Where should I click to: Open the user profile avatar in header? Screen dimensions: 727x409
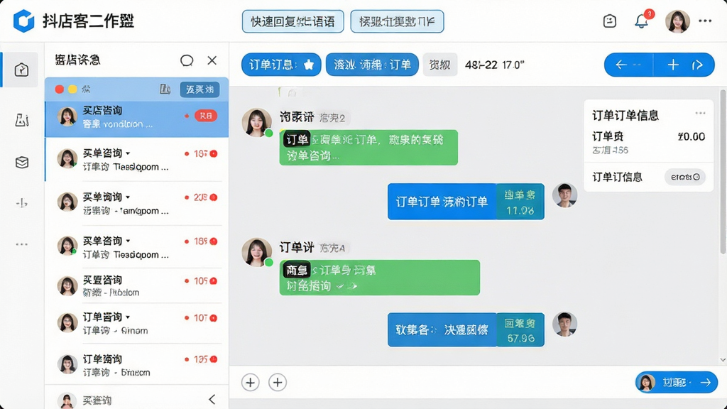pos(677,21)
